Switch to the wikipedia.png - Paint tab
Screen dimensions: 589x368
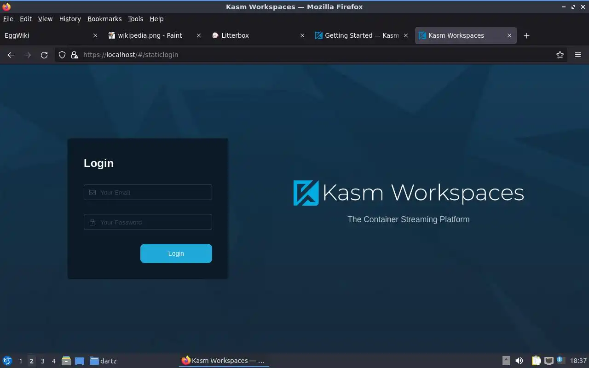click(x=154, y=35)
